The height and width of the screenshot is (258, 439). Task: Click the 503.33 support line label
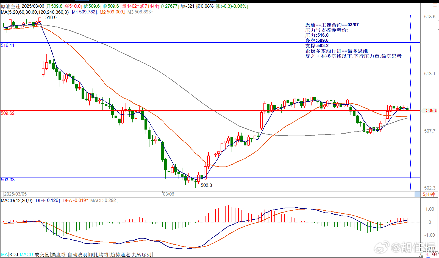tap(7, 180)
